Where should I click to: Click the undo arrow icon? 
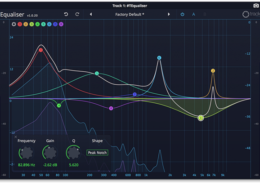66,14
